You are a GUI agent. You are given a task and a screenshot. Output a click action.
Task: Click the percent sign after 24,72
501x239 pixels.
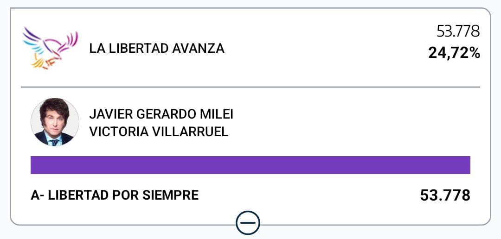(x=474, y=53)
